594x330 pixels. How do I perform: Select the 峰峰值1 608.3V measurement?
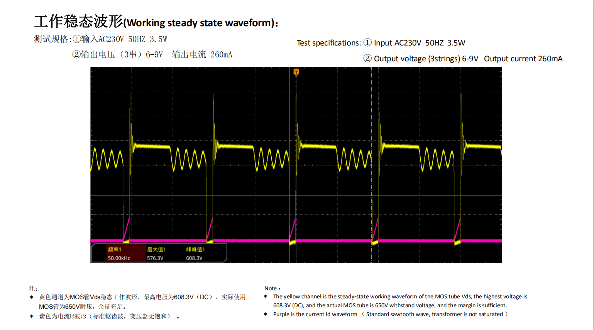point(195,254)
